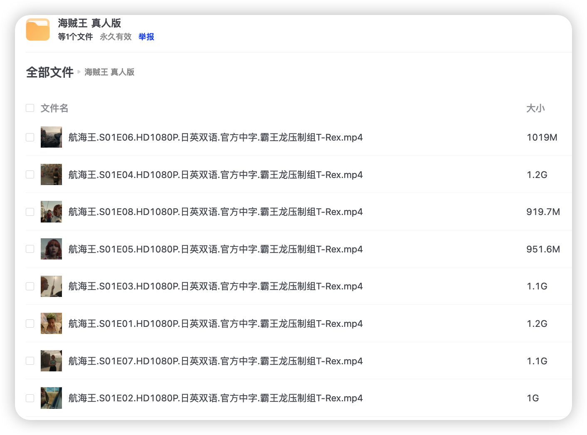This screenshot has height=435, width=587.
Task: Click file name 航海王.S01E05 mp4
Action: [x=215, y=249]
